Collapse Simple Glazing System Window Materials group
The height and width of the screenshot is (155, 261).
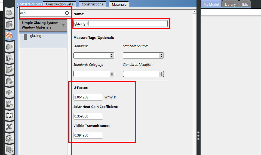(x=63, y=25)
